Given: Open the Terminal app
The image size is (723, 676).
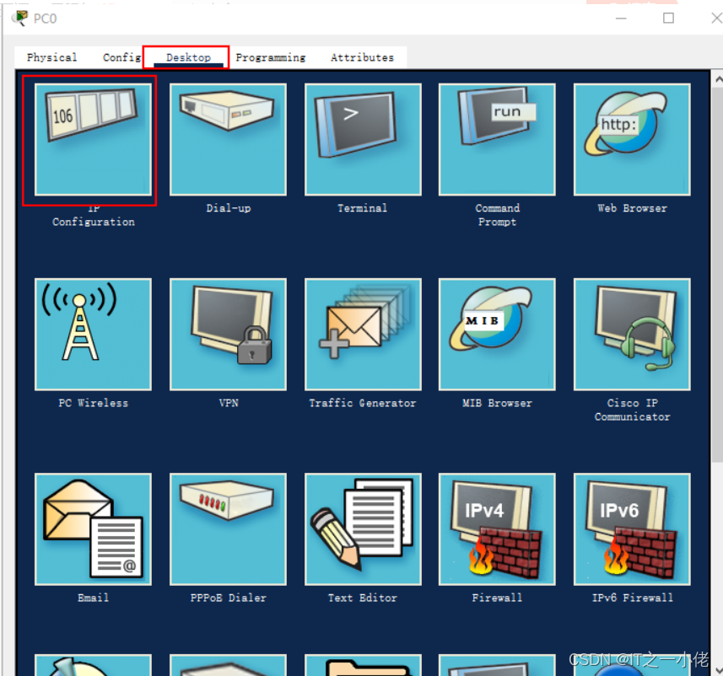Looking at the screenshot, I should click(363, 139).
